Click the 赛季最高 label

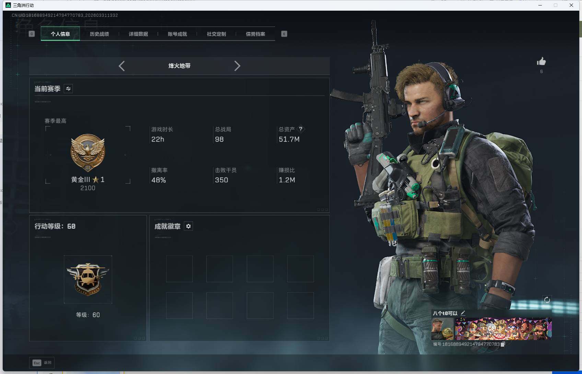(55, 121)
